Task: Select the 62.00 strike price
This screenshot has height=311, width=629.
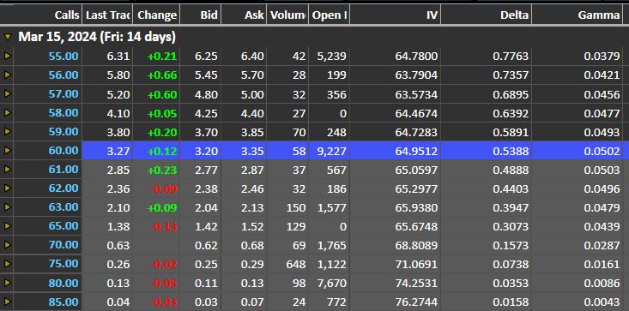Action: tap(64, 188)
